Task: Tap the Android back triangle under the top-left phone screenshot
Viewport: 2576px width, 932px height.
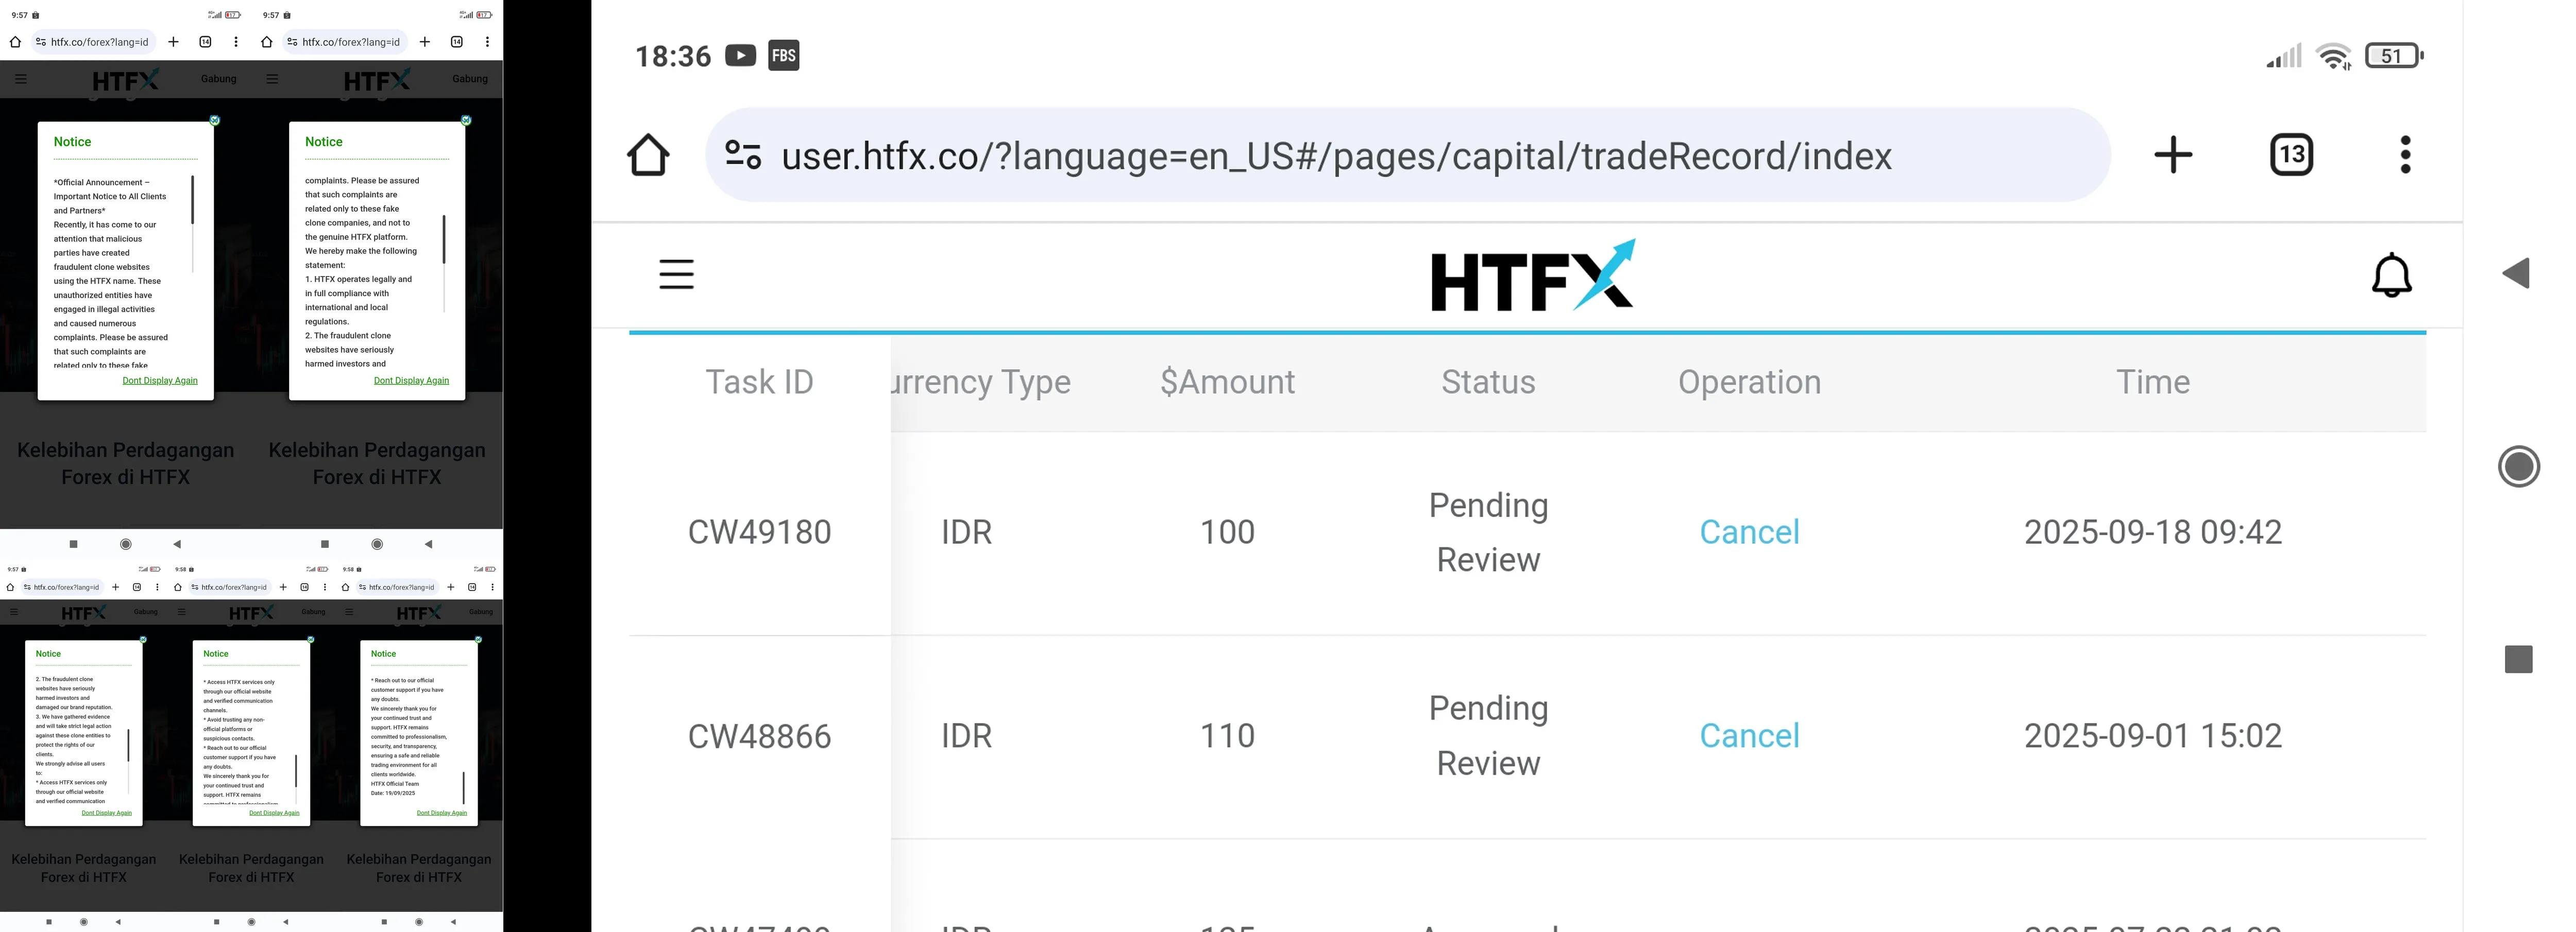Action: (177, 544)
